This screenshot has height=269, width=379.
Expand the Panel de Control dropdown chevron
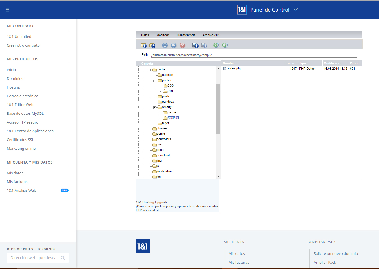point(296,10)
